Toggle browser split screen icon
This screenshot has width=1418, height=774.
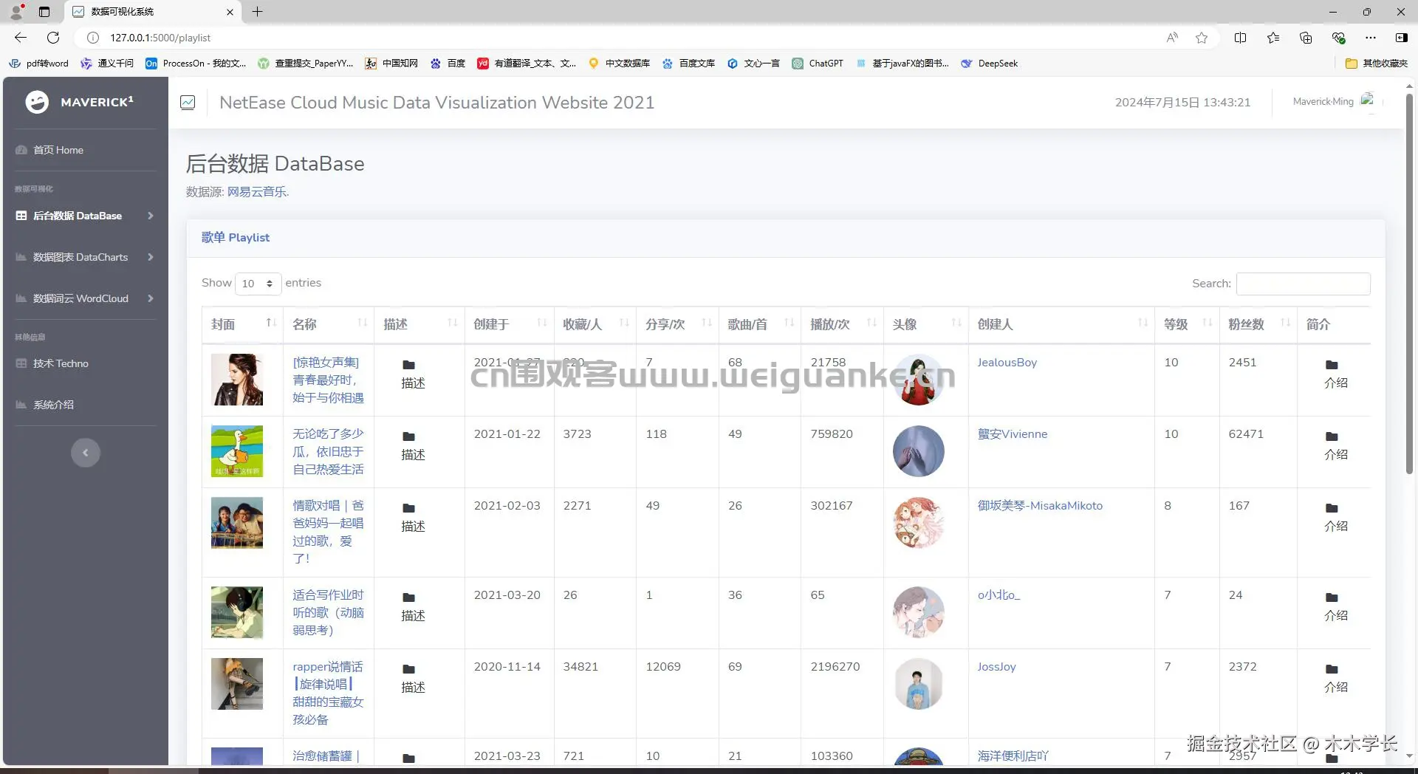pyautogui.click(x=1240, y=38)
